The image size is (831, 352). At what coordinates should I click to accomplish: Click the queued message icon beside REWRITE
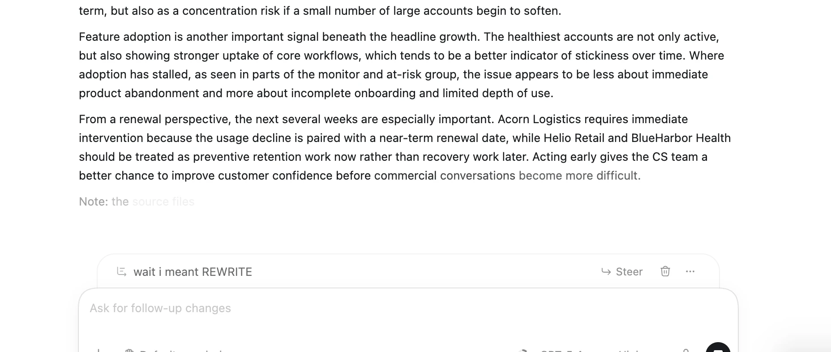(121, 271)
